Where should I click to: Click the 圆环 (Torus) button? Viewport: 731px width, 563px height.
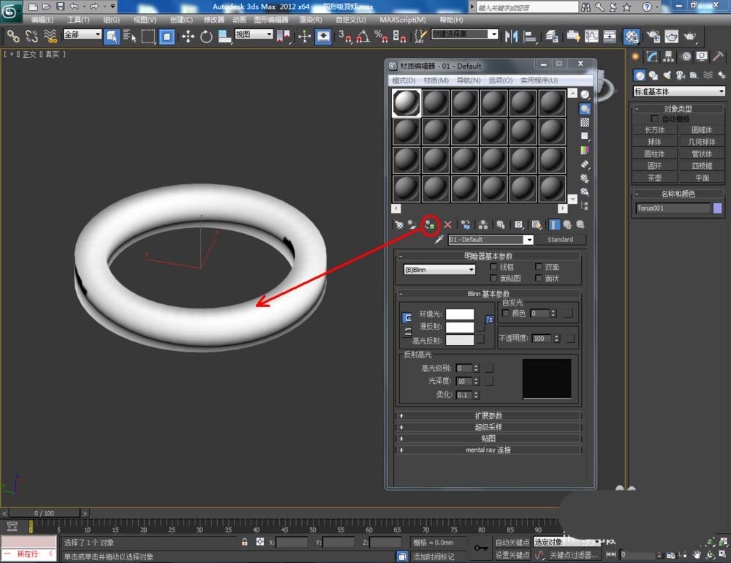[654, 165]
